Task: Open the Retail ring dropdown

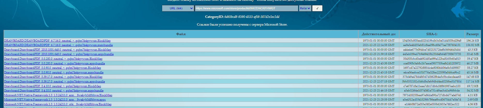Action: [x=305, y=8]
